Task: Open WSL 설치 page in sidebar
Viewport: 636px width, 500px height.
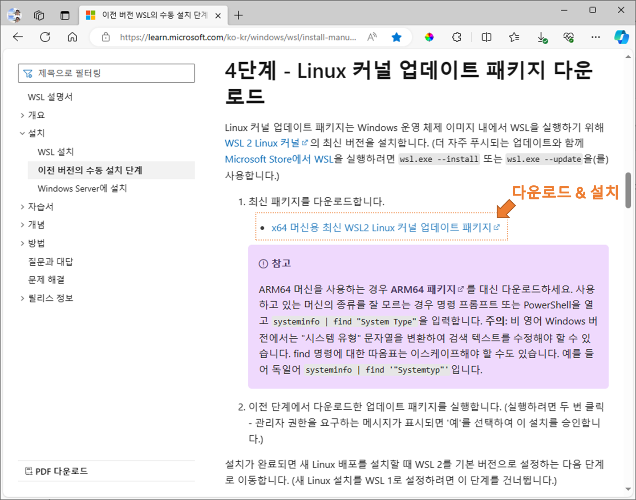Action: (x=56, y=152)
